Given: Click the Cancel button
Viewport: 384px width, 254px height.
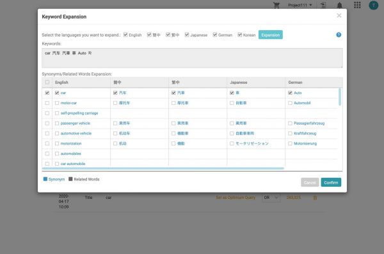Looking at the screenshot, I should [310, 182].
